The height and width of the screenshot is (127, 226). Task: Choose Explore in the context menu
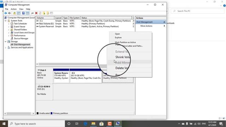(118, 38)
